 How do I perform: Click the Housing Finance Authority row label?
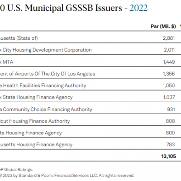(x=35, y=121)
